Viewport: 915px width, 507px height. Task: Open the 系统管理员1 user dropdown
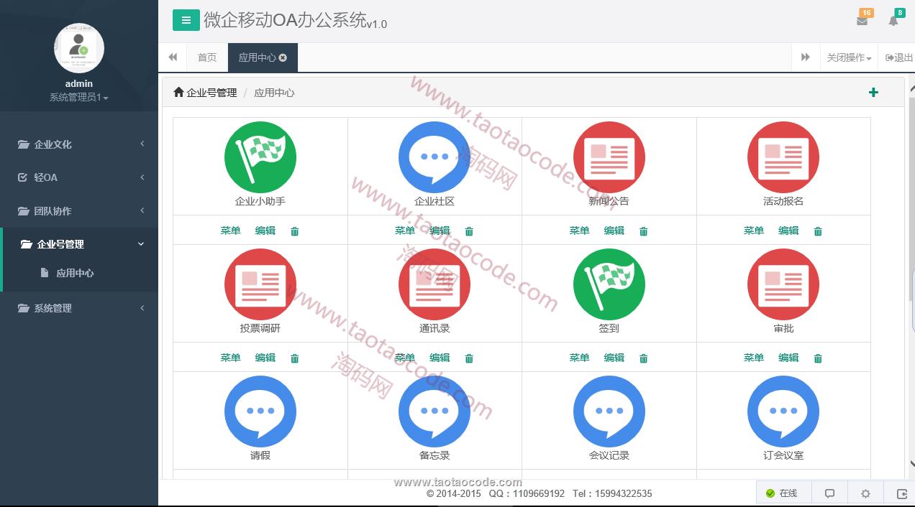click(x=78, y=98)
